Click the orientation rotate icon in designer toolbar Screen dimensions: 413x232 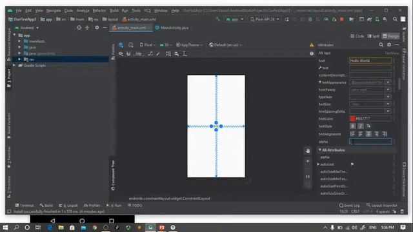tap(131, 45)
